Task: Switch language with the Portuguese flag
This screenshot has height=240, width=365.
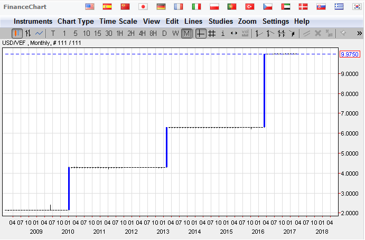Action: point(232,6)
